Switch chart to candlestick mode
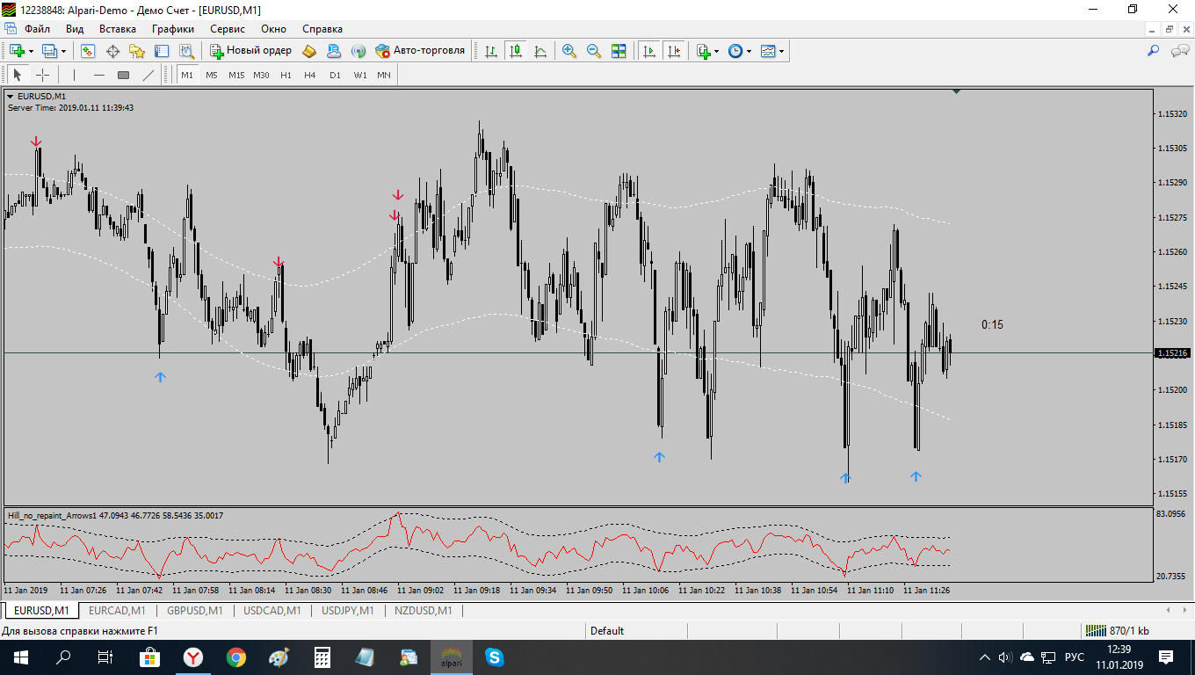 (x=516, y=51)
